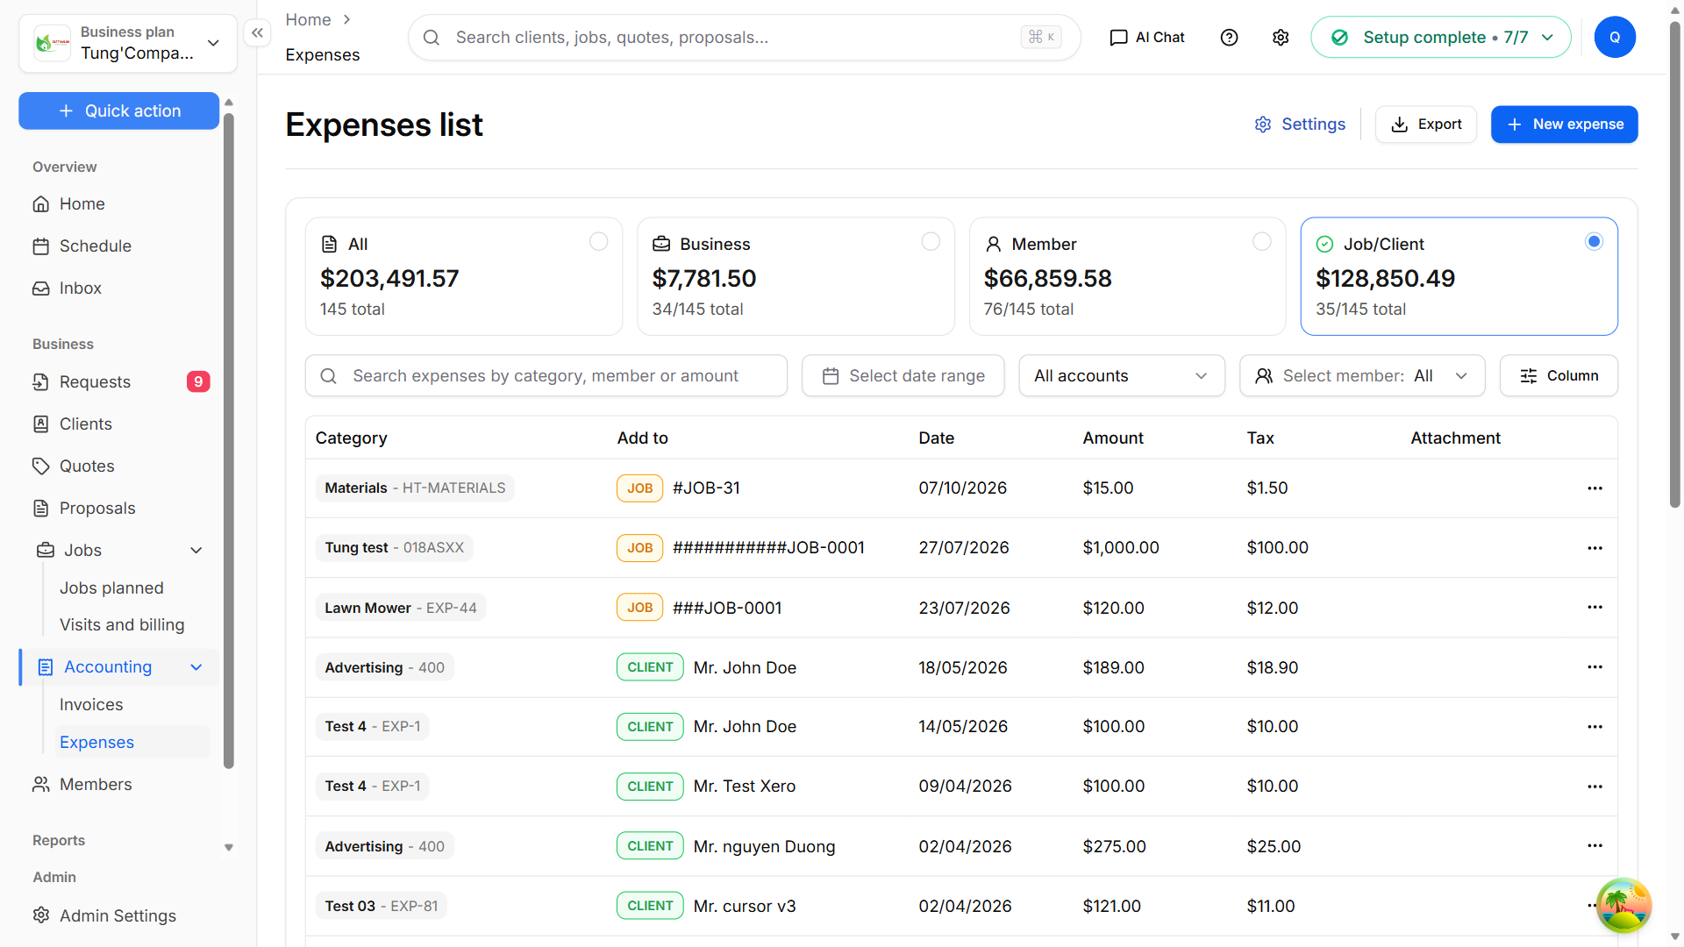Collapse the Accounting menu chevron
Image resolution: width=1684 pixels, height=947 pixels.
coord(196,667)
